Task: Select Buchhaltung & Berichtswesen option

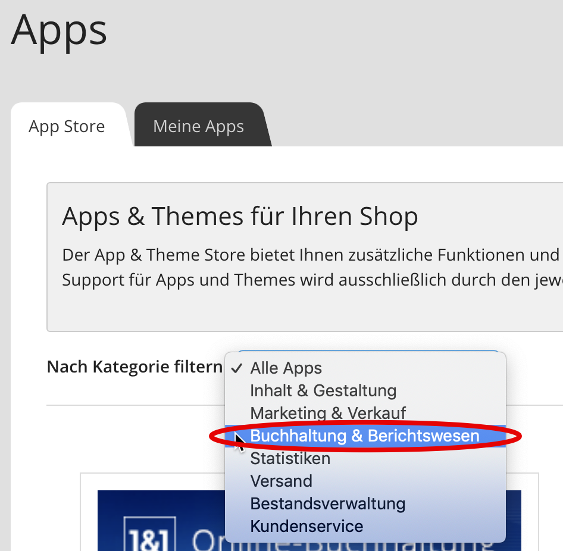Action: pos(365,436)
